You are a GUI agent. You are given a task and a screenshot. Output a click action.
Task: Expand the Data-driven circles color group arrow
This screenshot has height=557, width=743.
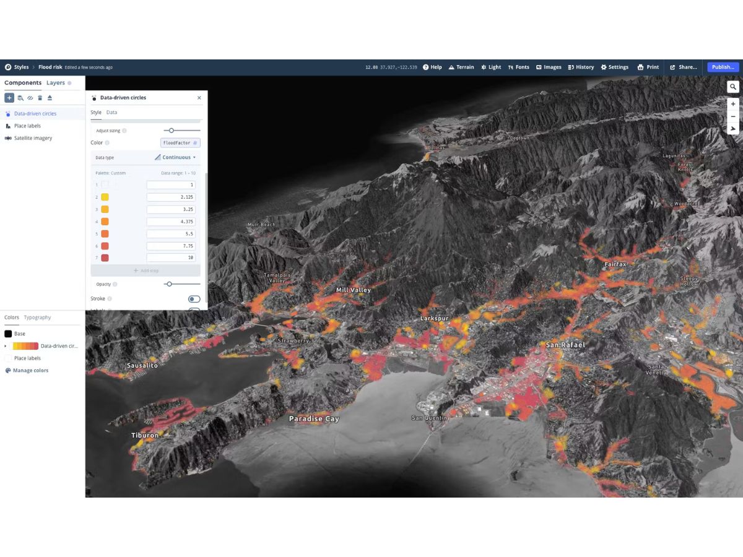tap(6, 346)
